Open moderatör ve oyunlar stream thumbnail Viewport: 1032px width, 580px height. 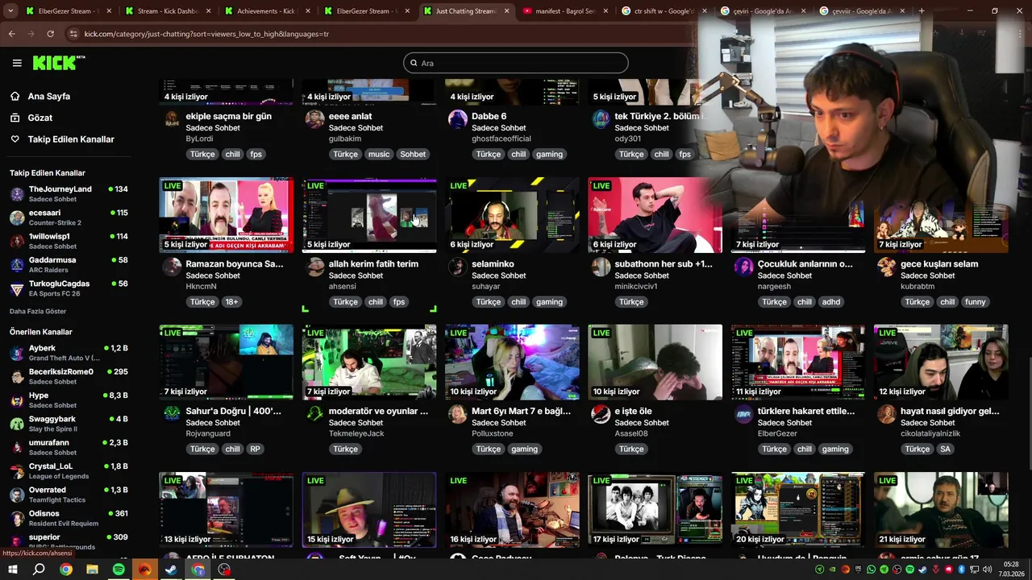tap(369, 362)
